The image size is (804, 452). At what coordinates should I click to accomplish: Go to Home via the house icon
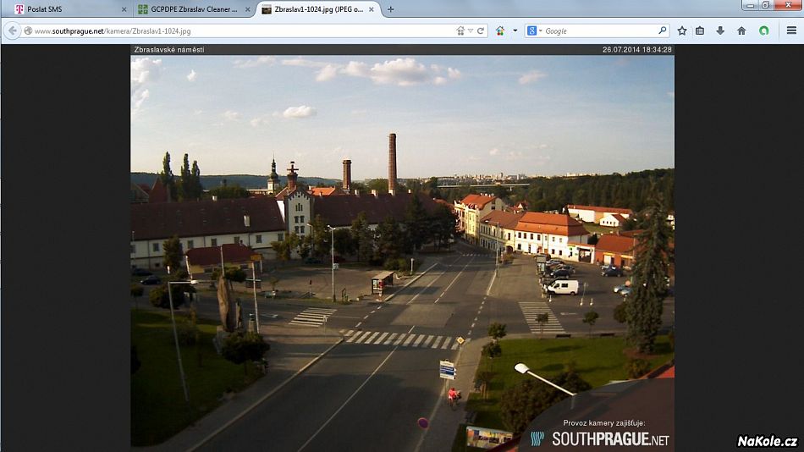[741, 30]
